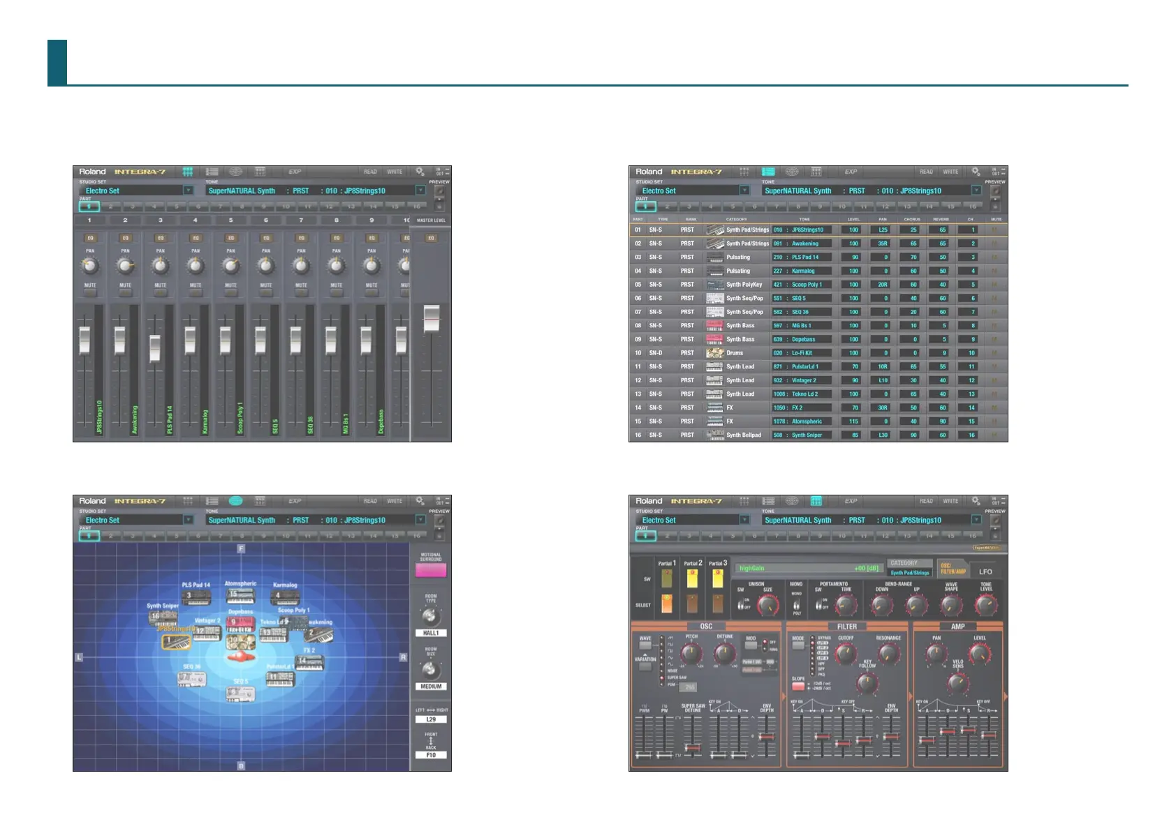Toggle the Unison SW on/off switch
The height and width of the screenshot is (831, 1176).
(x=743, y=604)
